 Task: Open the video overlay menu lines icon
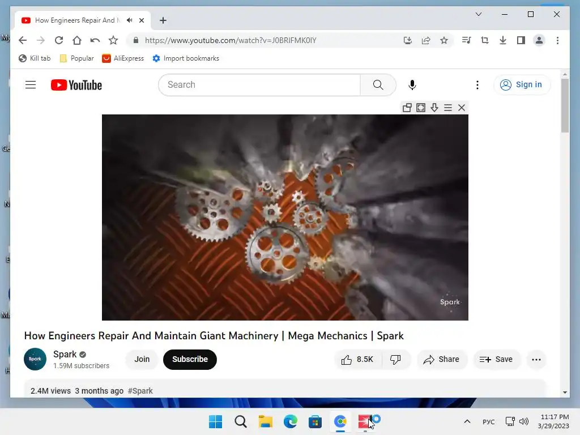click(448, 108)
